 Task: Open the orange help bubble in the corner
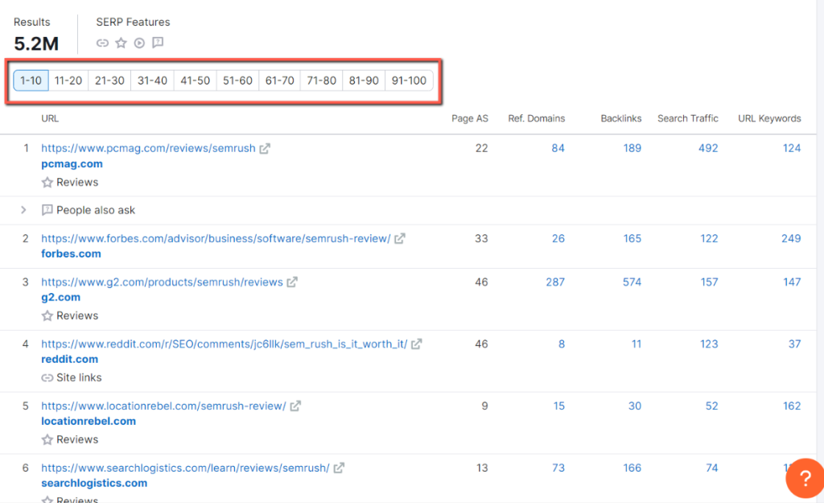pyautogui.click(x=805, y=478)
